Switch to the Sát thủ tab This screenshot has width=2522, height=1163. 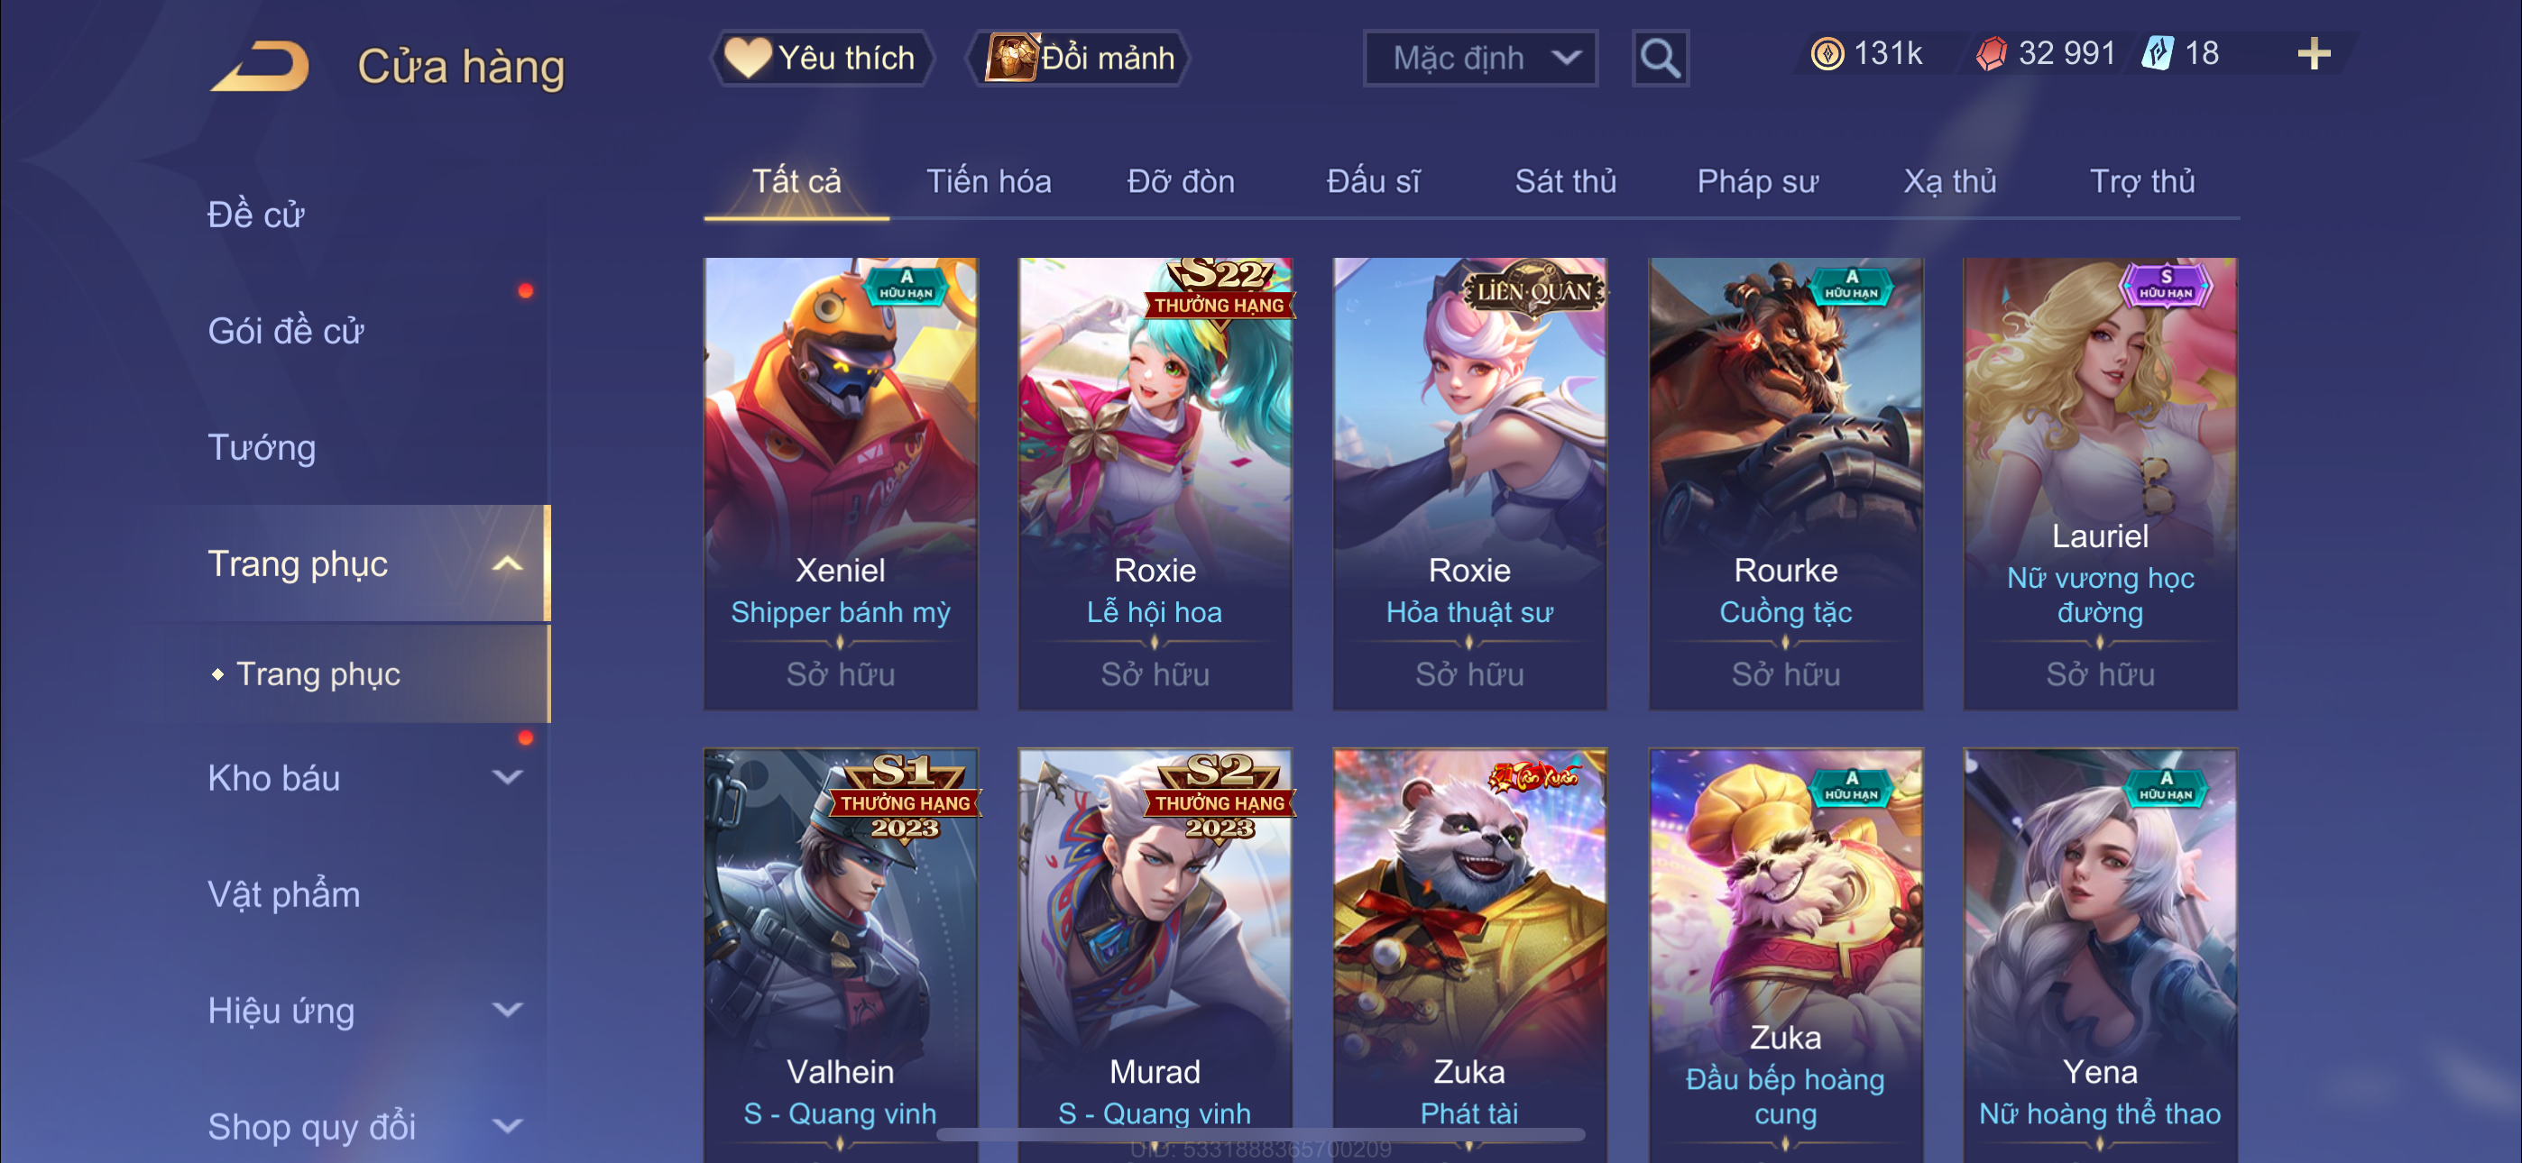[1564, 181]
